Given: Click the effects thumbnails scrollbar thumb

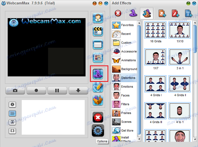Looking at the screenshot, I should pos(195,39).
